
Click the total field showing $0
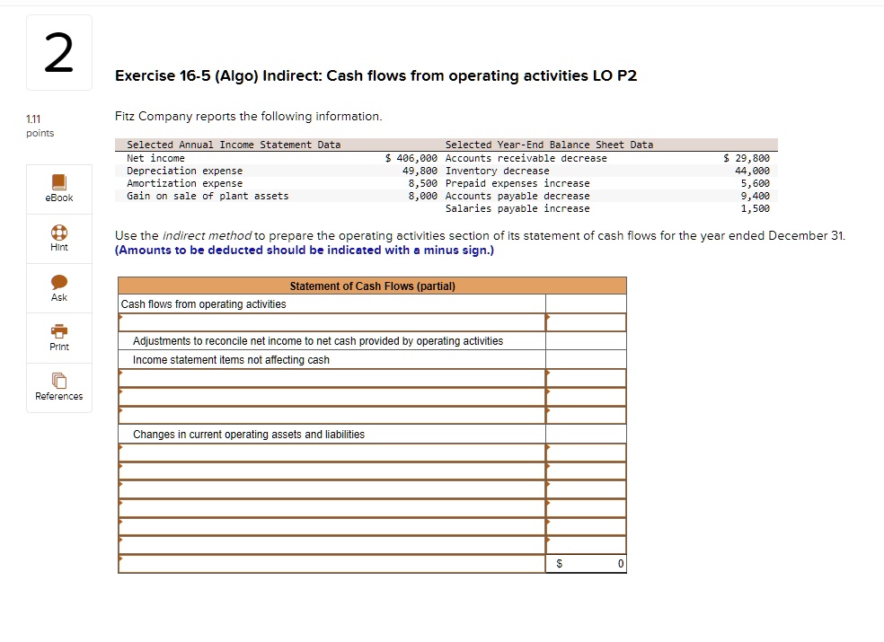point(586,563)
